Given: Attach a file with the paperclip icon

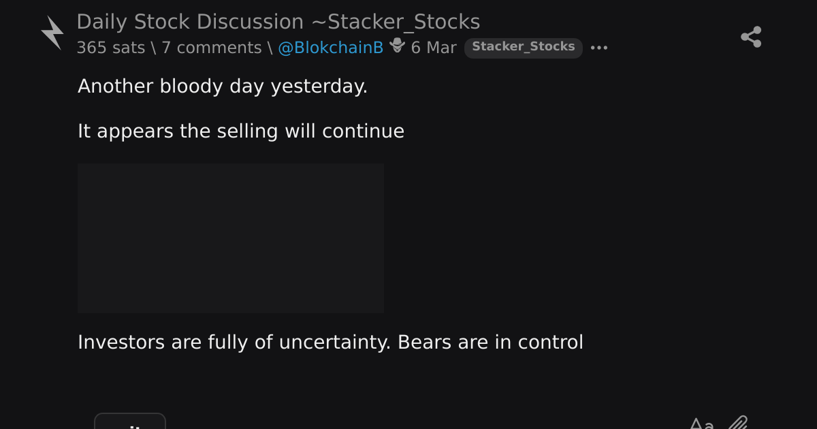Looking at the screenshot, I should pos(738,423).
